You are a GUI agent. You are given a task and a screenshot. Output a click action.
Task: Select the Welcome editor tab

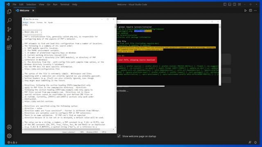tap(25, 11)
